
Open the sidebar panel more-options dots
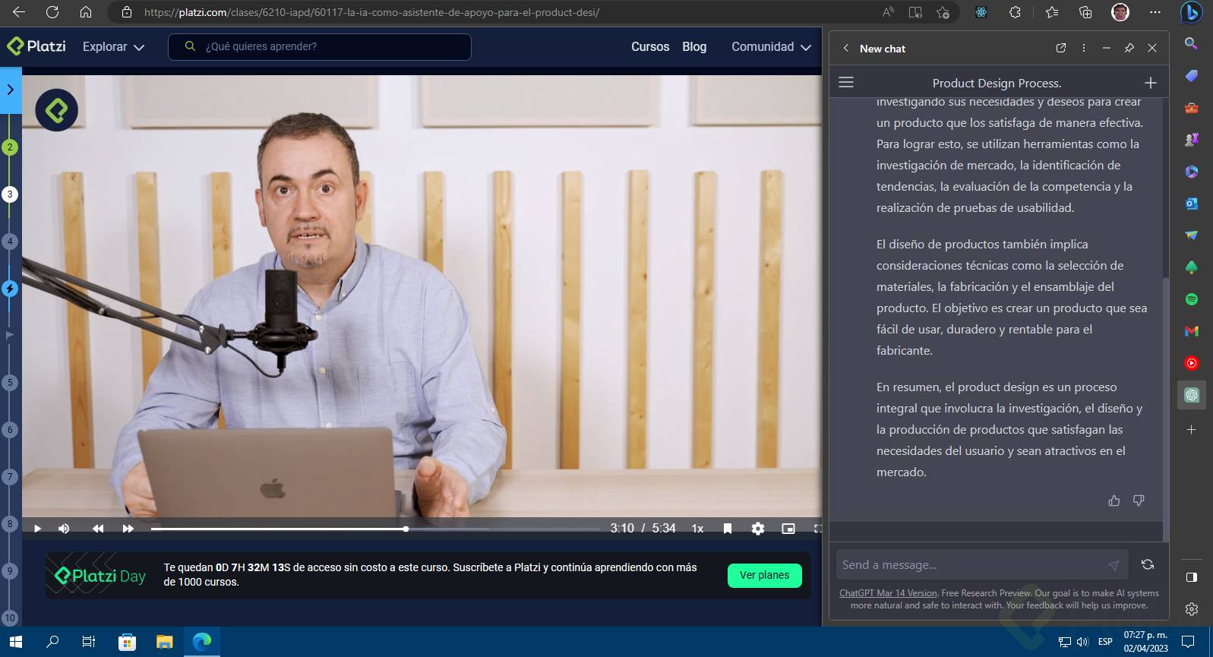(1084, 48)
